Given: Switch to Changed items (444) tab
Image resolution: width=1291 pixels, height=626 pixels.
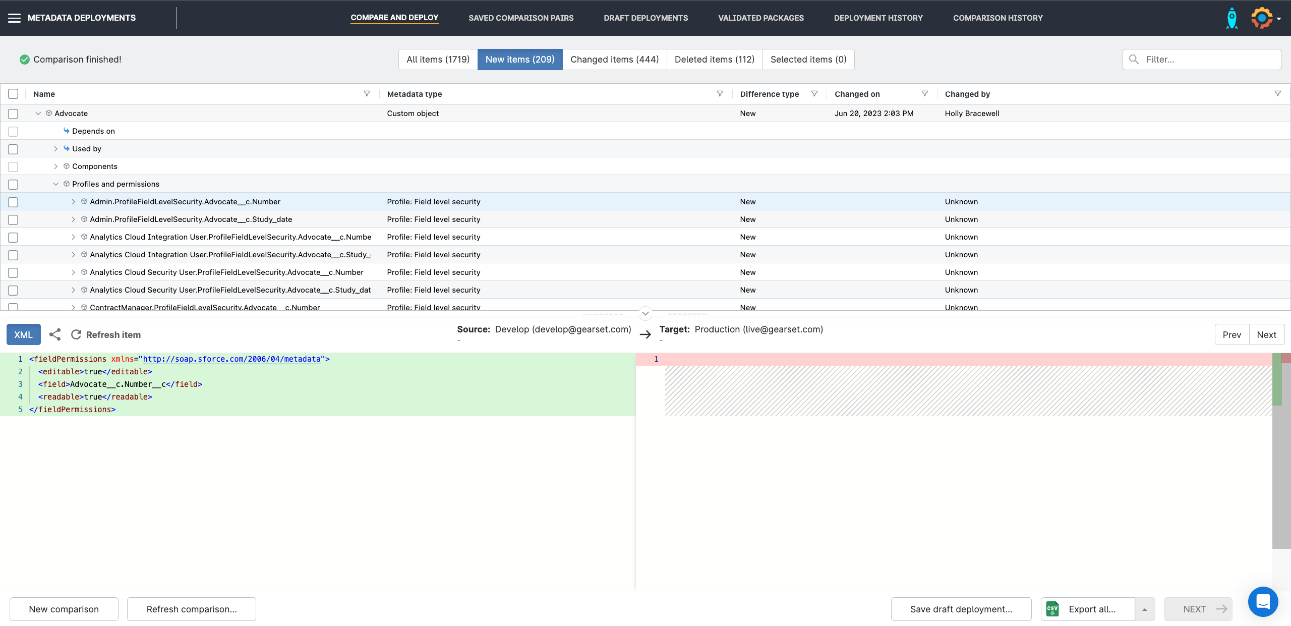Looking at the screenshot, I should point(614,60).
